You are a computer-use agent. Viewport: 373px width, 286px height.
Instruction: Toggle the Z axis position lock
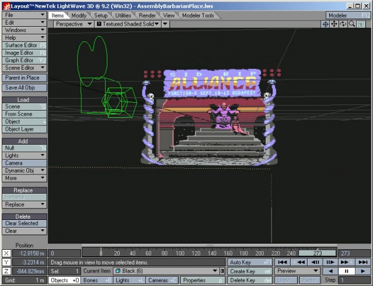6,271
